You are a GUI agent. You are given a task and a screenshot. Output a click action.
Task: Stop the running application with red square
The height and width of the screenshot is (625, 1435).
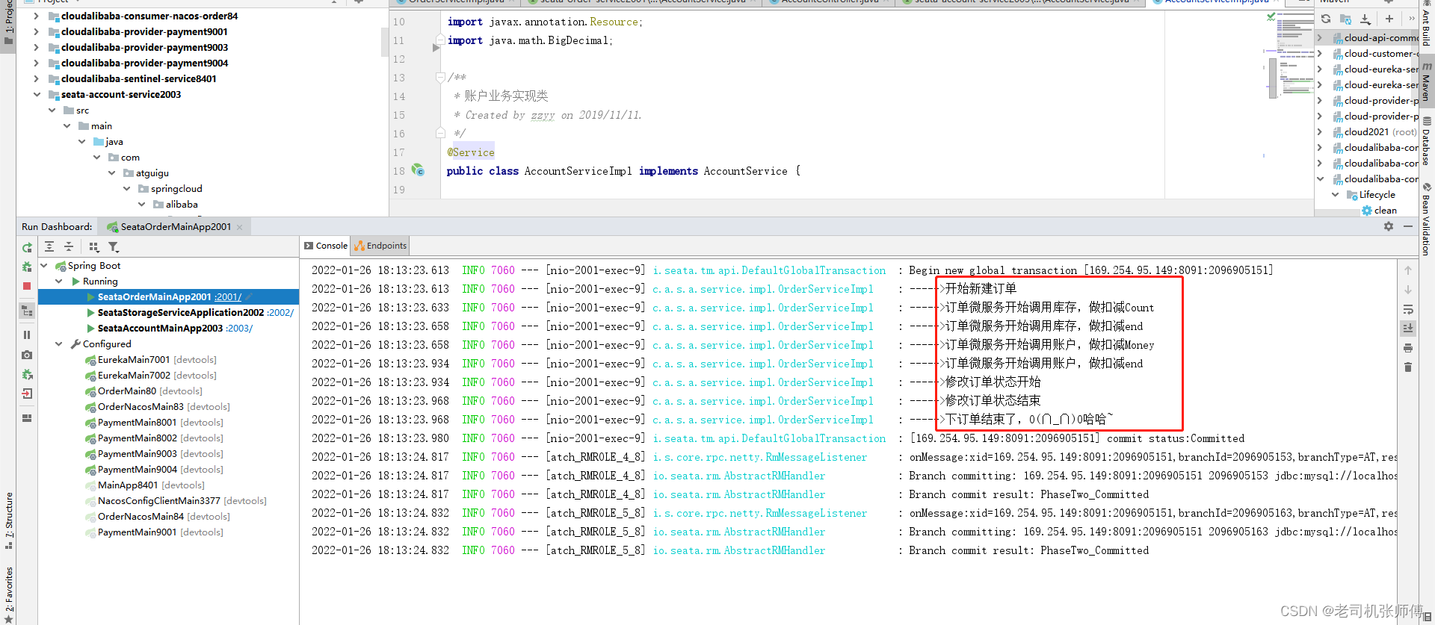27,286
